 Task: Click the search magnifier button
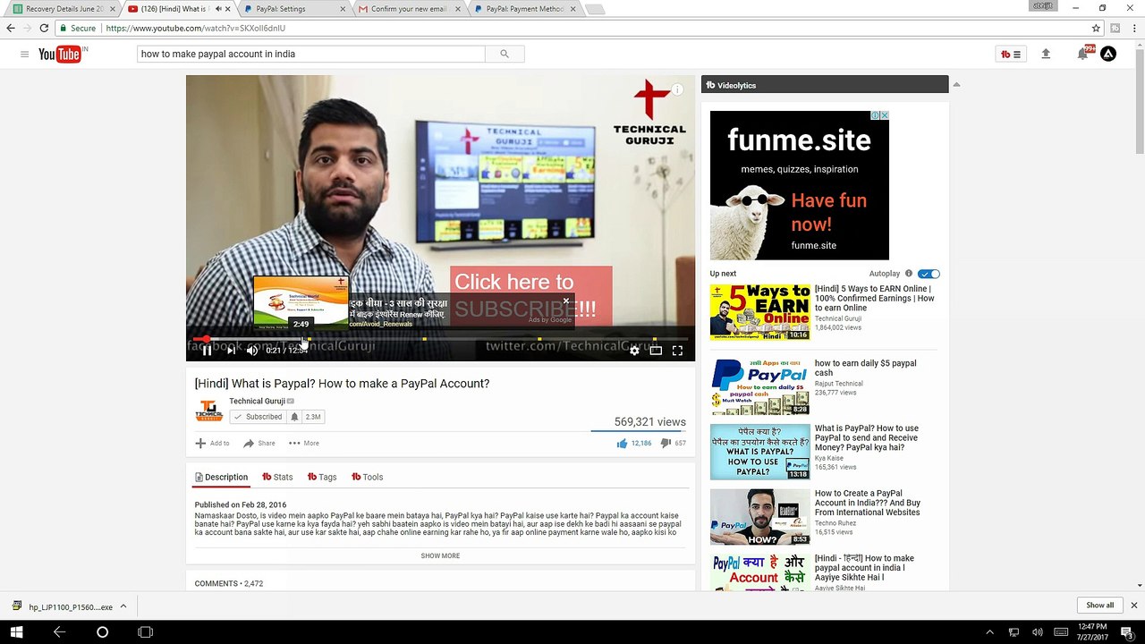pos(505,55)
